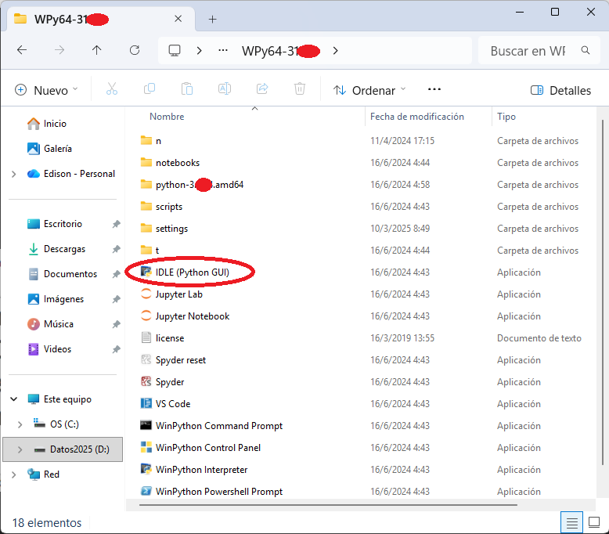Screen dimensions: 609x534
Task: Sort by Fecha de modificación column header
Action: pyautogui.click(x=416, y=117)
